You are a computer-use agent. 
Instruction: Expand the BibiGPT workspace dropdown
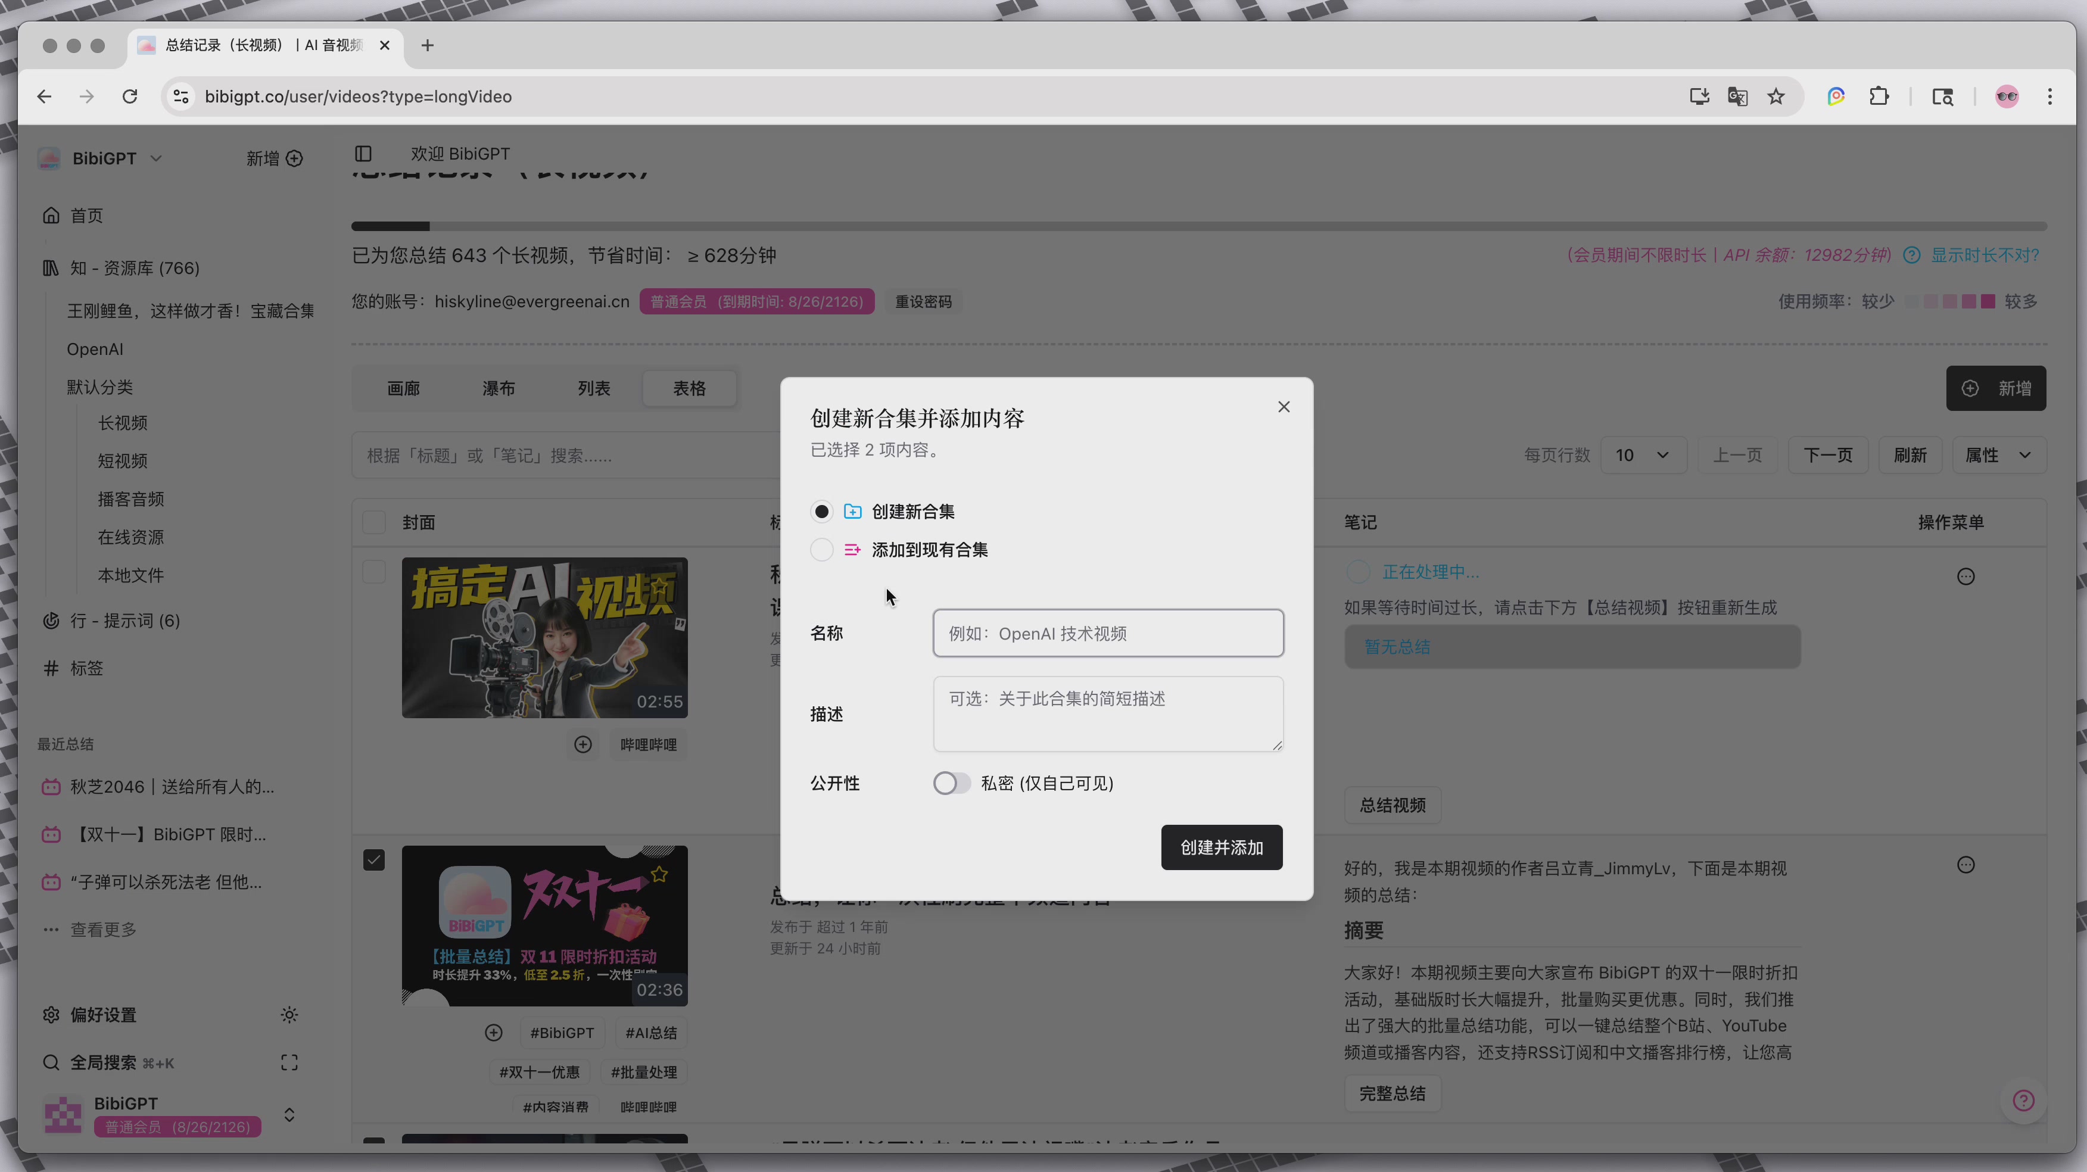coord(157,159)
